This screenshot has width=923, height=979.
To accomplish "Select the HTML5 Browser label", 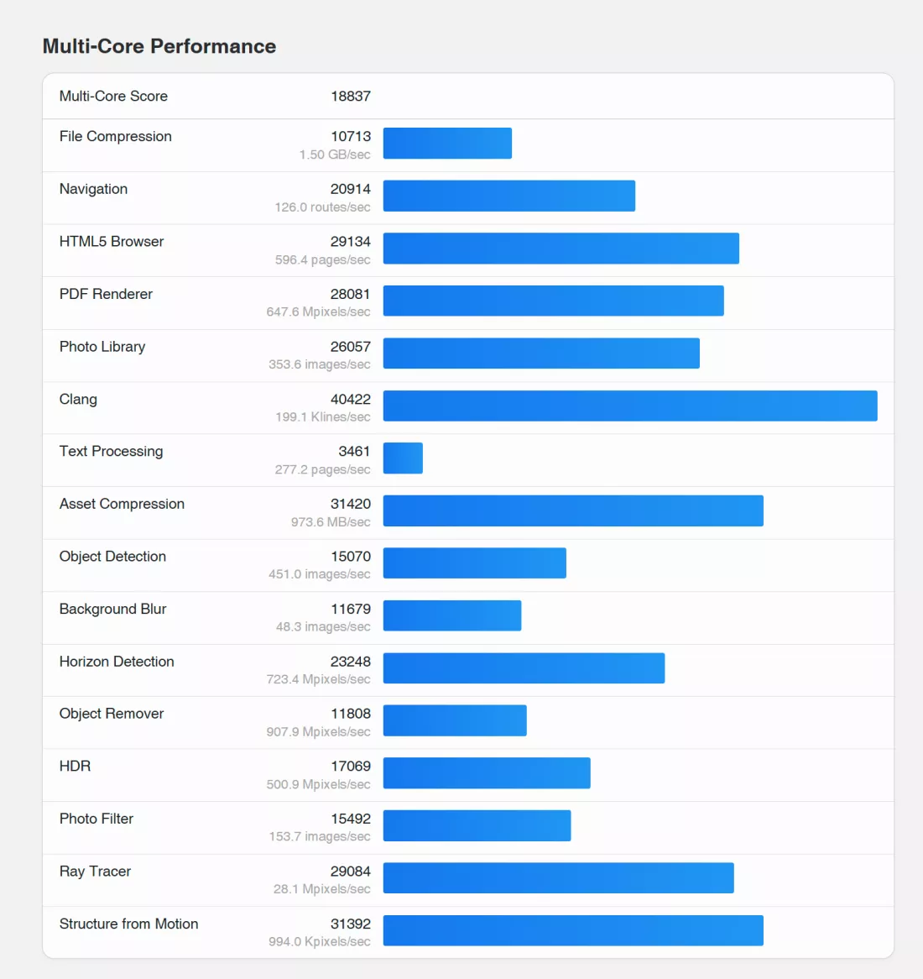I will point(112,242).
